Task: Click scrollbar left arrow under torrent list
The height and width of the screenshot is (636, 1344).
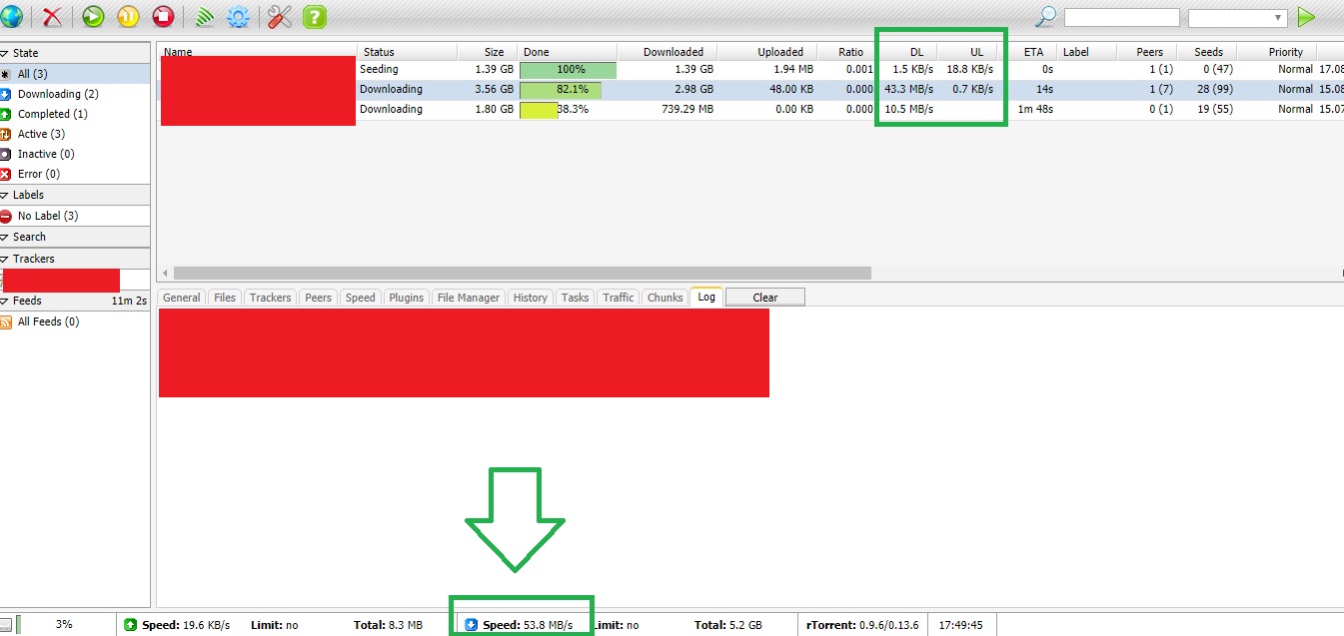Action: tap(165, 273)
